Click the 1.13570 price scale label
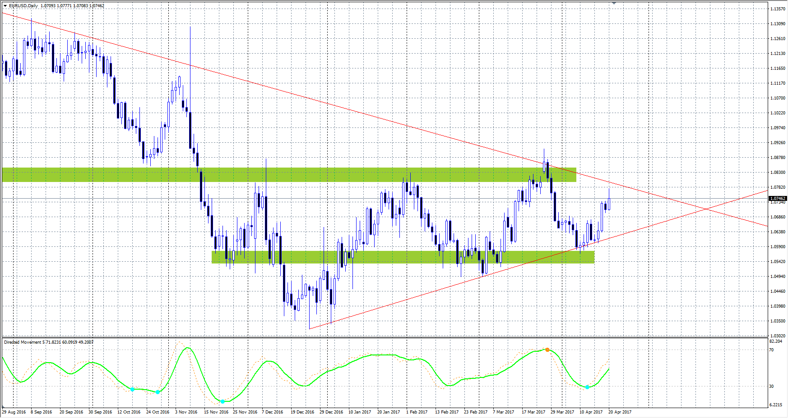Screen dimensions: 788x418 [x=778, y=9]
